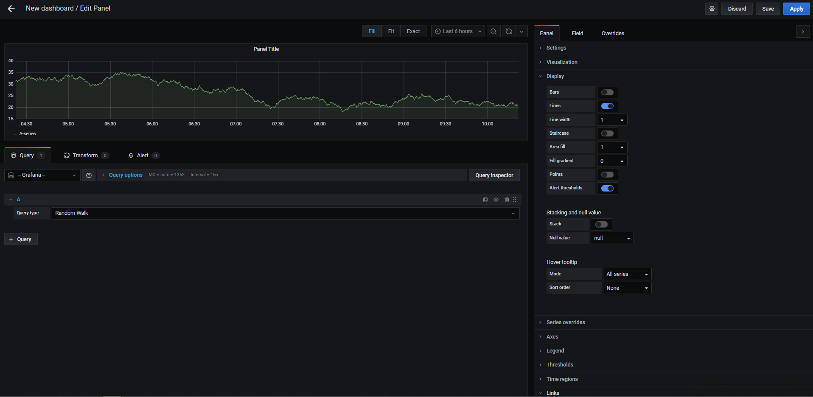The image size is (813, 397).
Task: Open the Null value dropdown
Action: tap(612, 238)
